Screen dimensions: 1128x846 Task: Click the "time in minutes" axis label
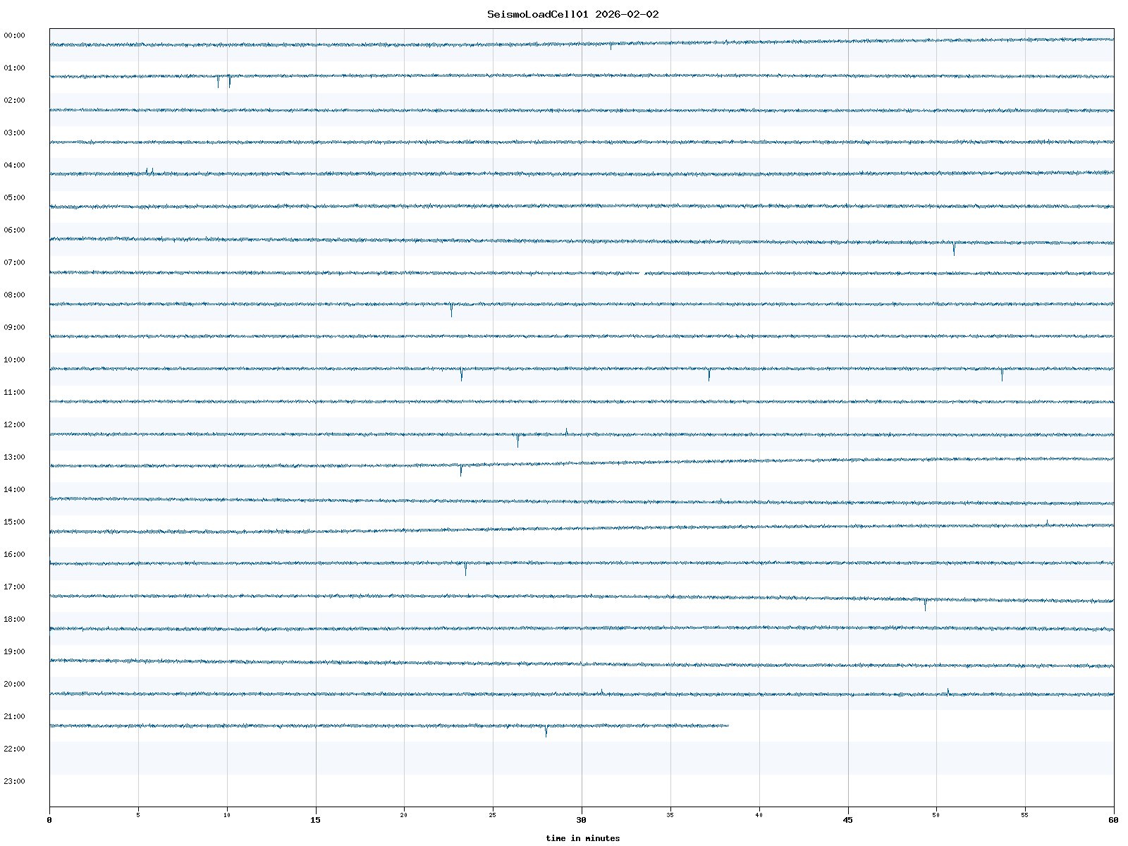pyautogui.click(x=582, y=838)
